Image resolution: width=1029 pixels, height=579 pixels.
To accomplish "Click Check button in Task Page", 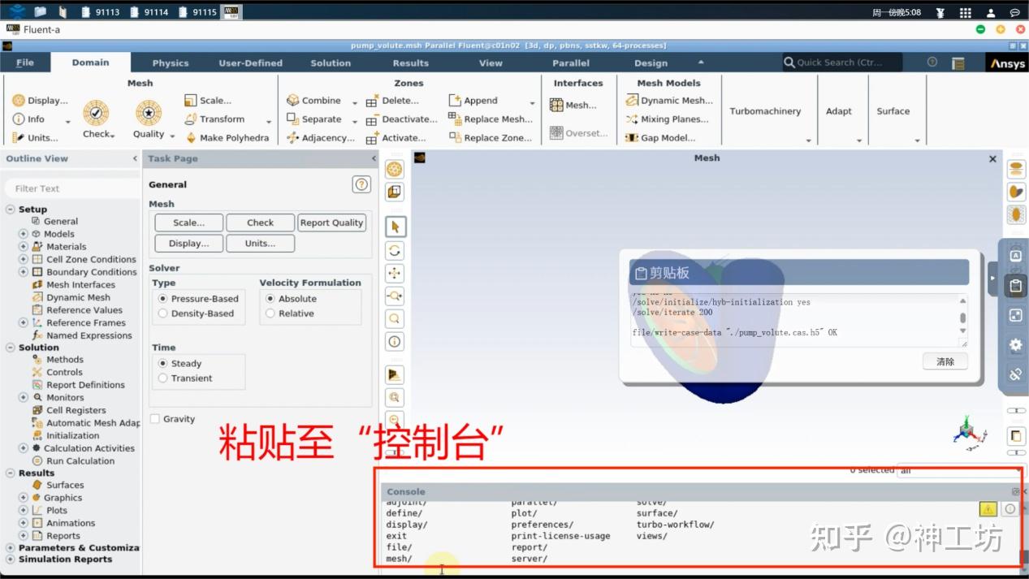I will tap(261, 223).
